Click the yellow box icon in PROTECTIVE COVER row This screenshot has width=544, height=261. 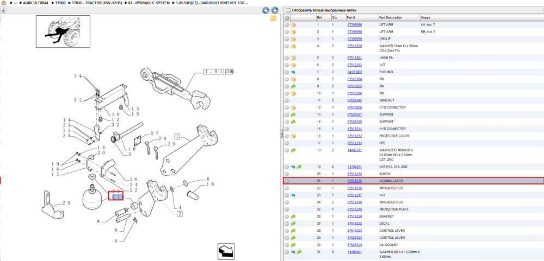[293, 136]
